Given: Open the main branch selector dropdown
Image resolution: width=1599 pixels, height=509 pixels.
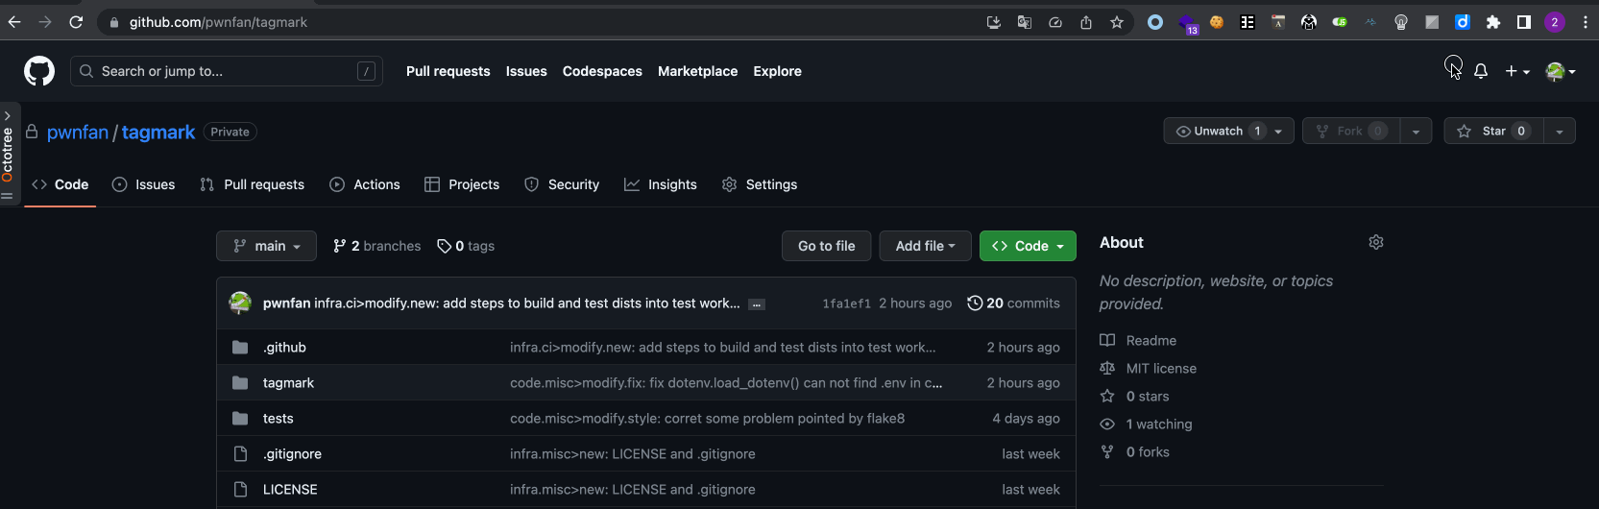Looking at the screenshot, I should point(266,246).
